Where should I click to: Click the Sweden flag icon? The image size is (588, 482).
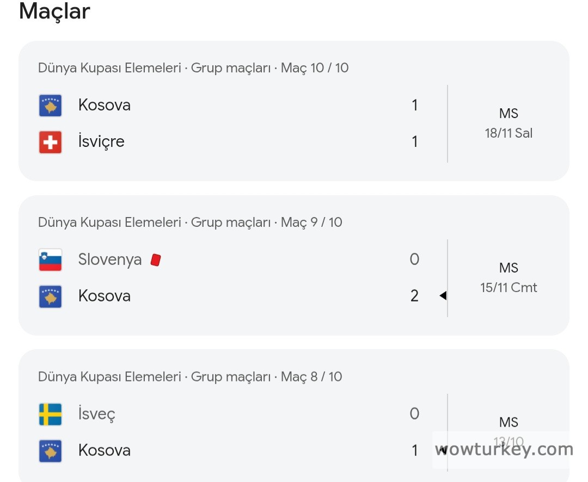click(50, 415)
